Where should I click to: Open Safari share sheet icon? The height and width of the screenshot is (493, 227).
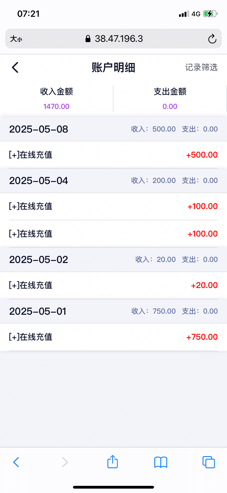(x=112, y=462)
